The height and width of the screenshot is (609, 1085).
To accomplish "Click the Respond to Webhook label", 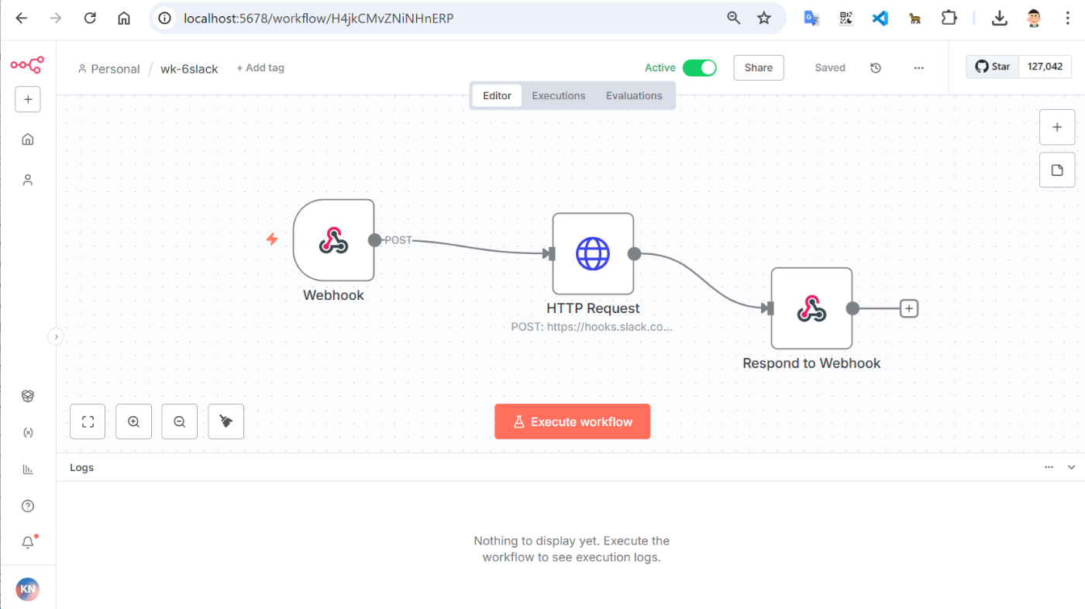I will (811, 363).
